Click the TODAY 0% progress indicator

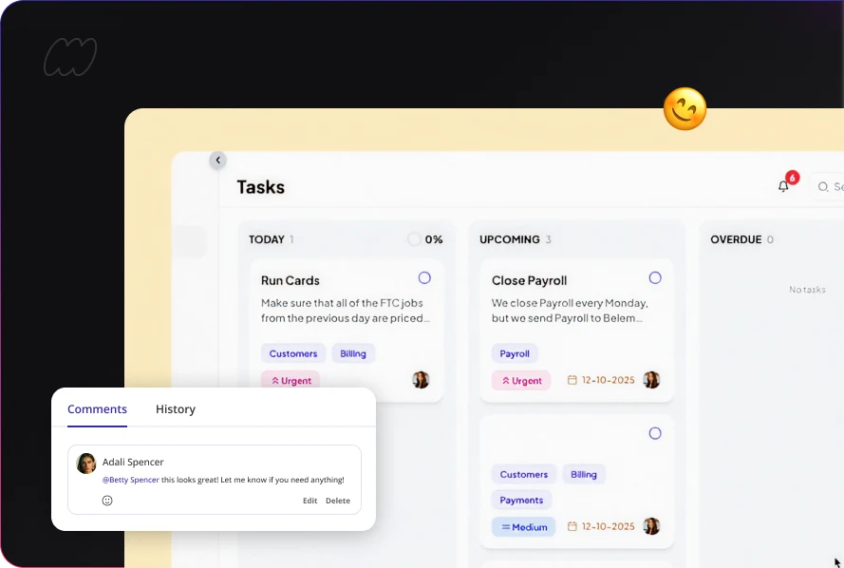tap(425, 239)
